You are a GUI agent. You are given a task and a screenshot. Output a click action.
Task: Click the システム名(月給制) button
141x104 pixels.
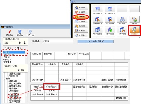coord(96,41)
